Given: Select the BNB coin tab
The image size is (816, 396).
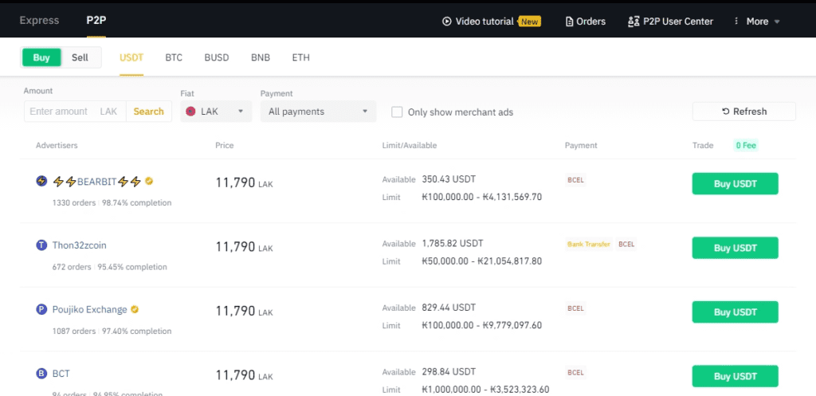Looking at the screenshot, I should (261, 57).
